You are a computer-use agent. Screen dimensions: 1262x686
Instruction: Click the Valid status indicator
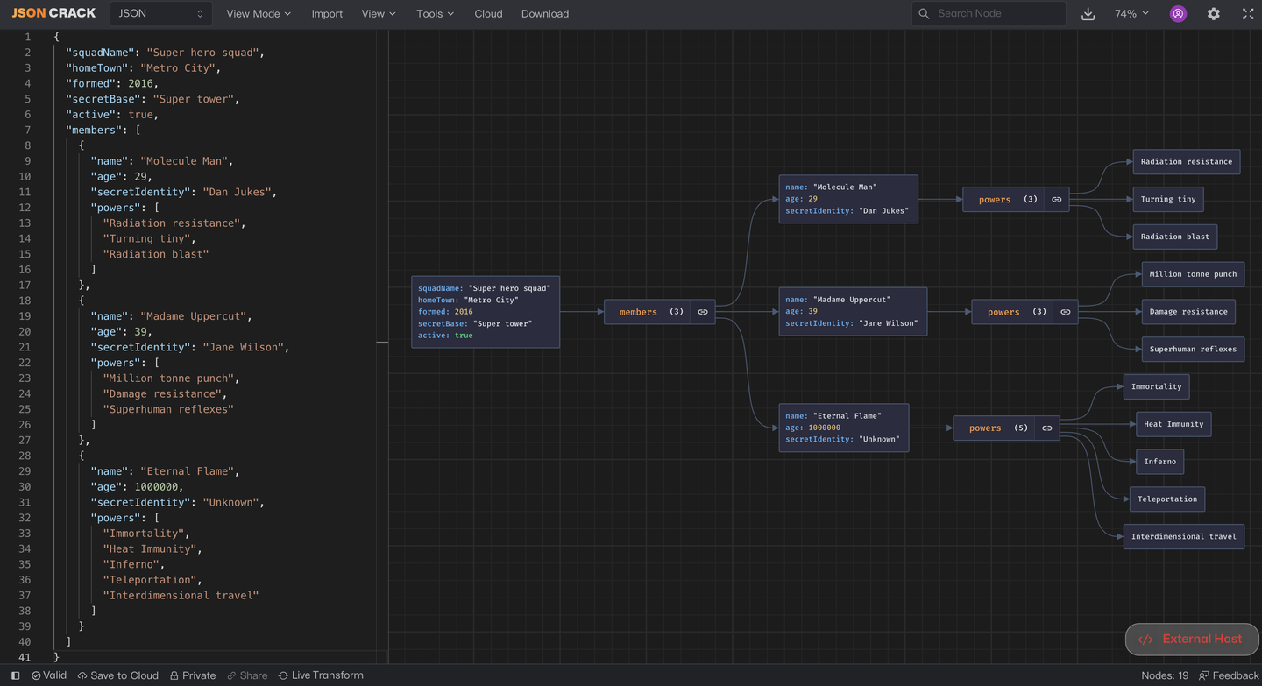[x=49, y=675]
